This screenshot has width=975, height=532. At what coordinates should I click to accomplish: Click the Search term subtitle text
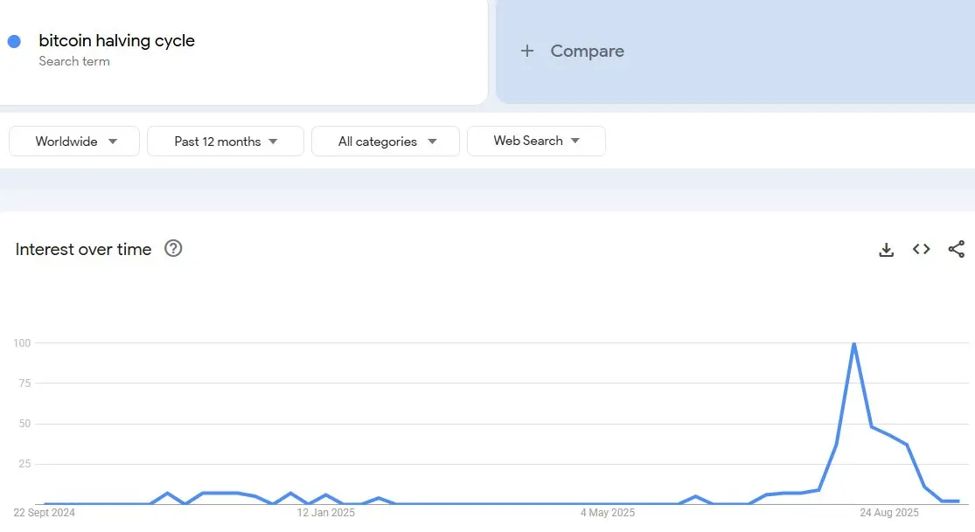click(74, 61)
